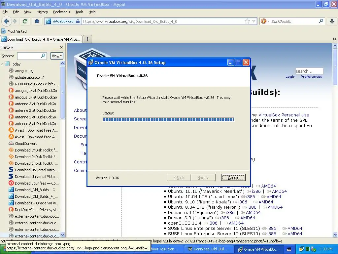The width and height of the screenshot is (338, 254).
Task: Click the list all tabs icon
Action: pos(335,39)
